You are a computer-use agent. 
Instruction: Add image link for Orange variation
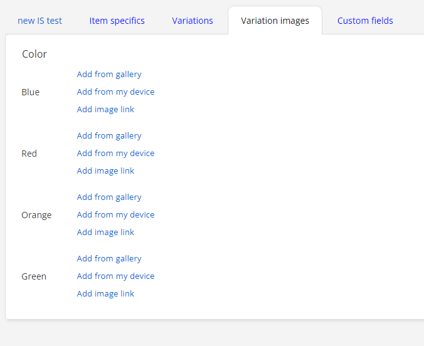click(105, 232)
